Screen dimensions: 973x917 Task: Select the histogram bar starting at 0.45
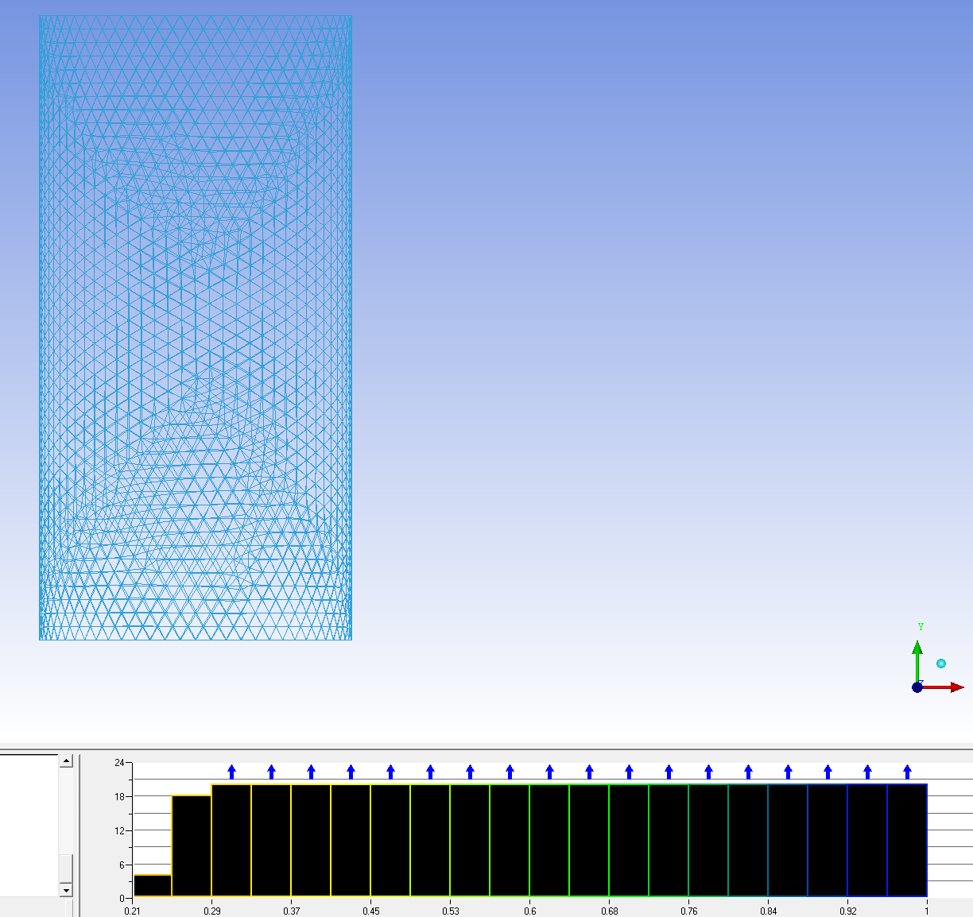pos(390,841)
